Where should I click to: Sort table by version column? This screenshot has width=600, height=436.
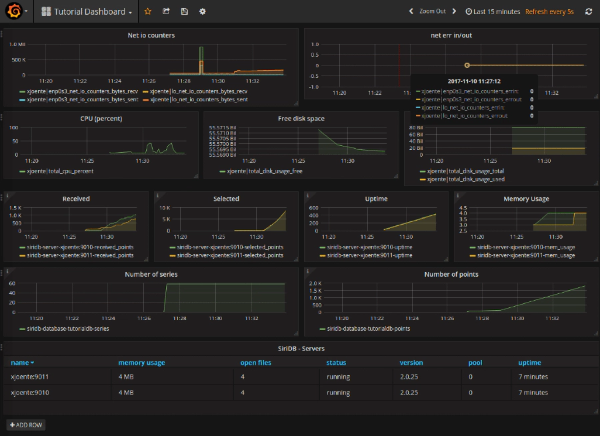[x=411, y=363]
